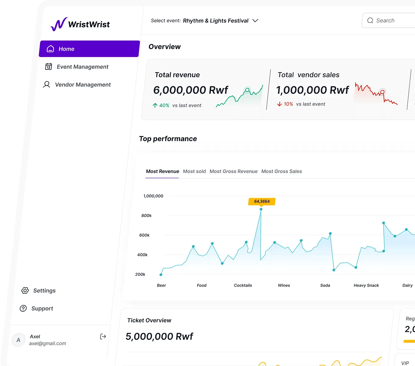Click the Support question mark icon
The image size is (415, 366).
(23, 308)
